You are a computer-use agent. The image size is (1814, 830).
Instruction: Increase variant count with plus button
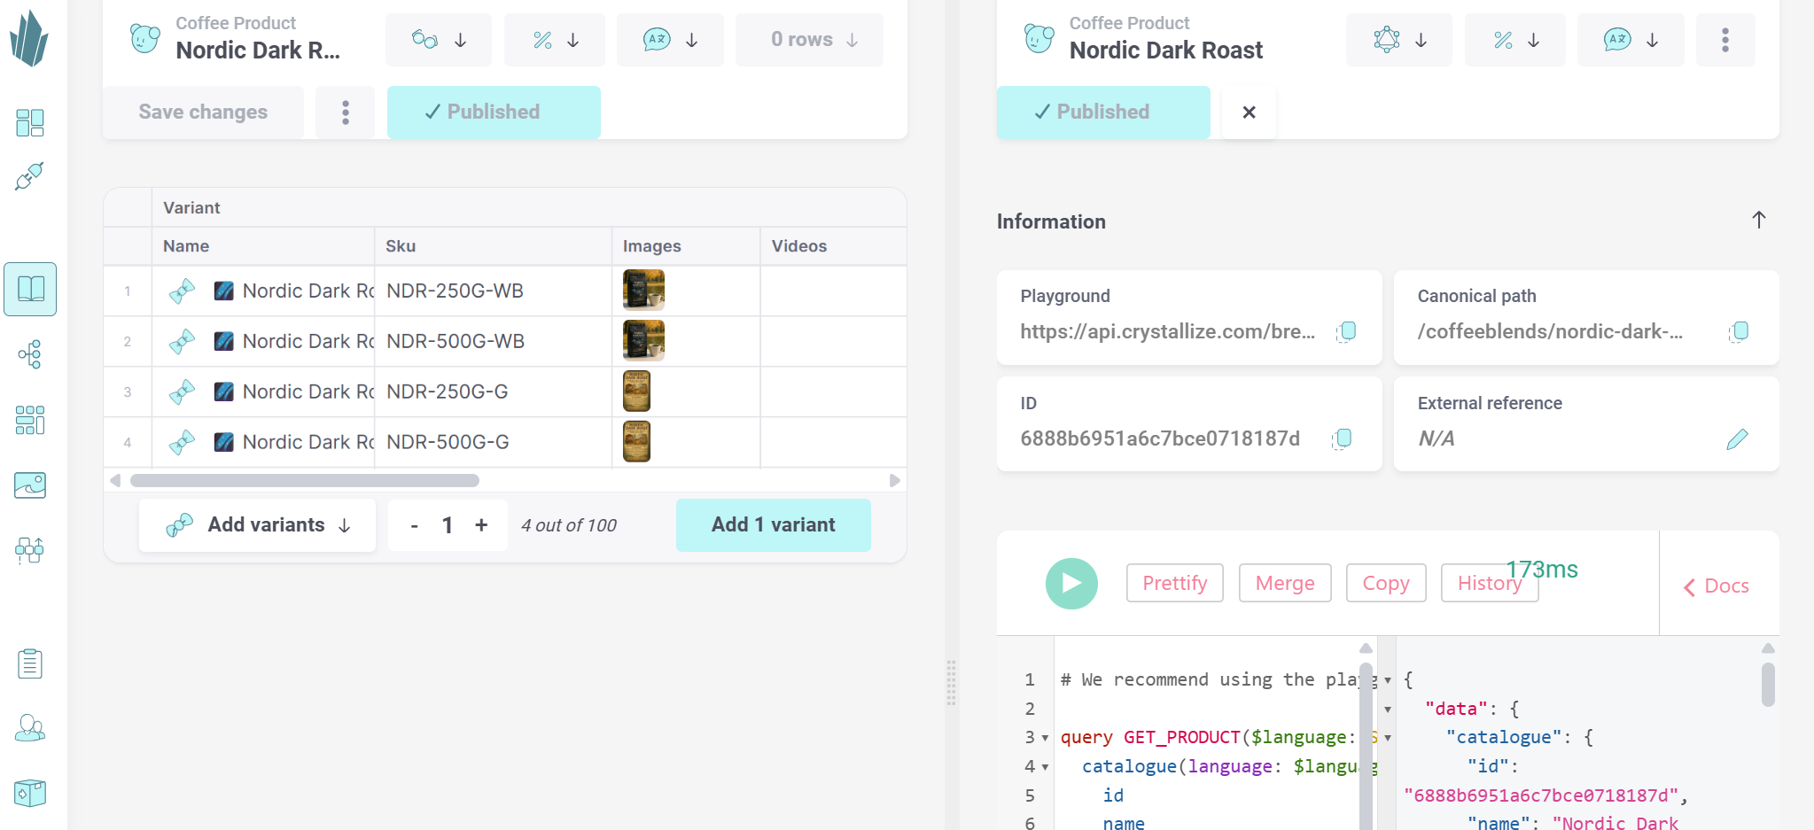[481, 525]
